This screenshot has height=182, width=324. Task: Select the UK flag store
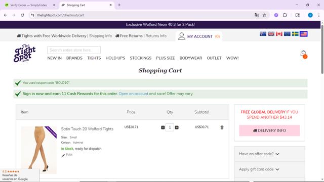[x=271, y=34]
